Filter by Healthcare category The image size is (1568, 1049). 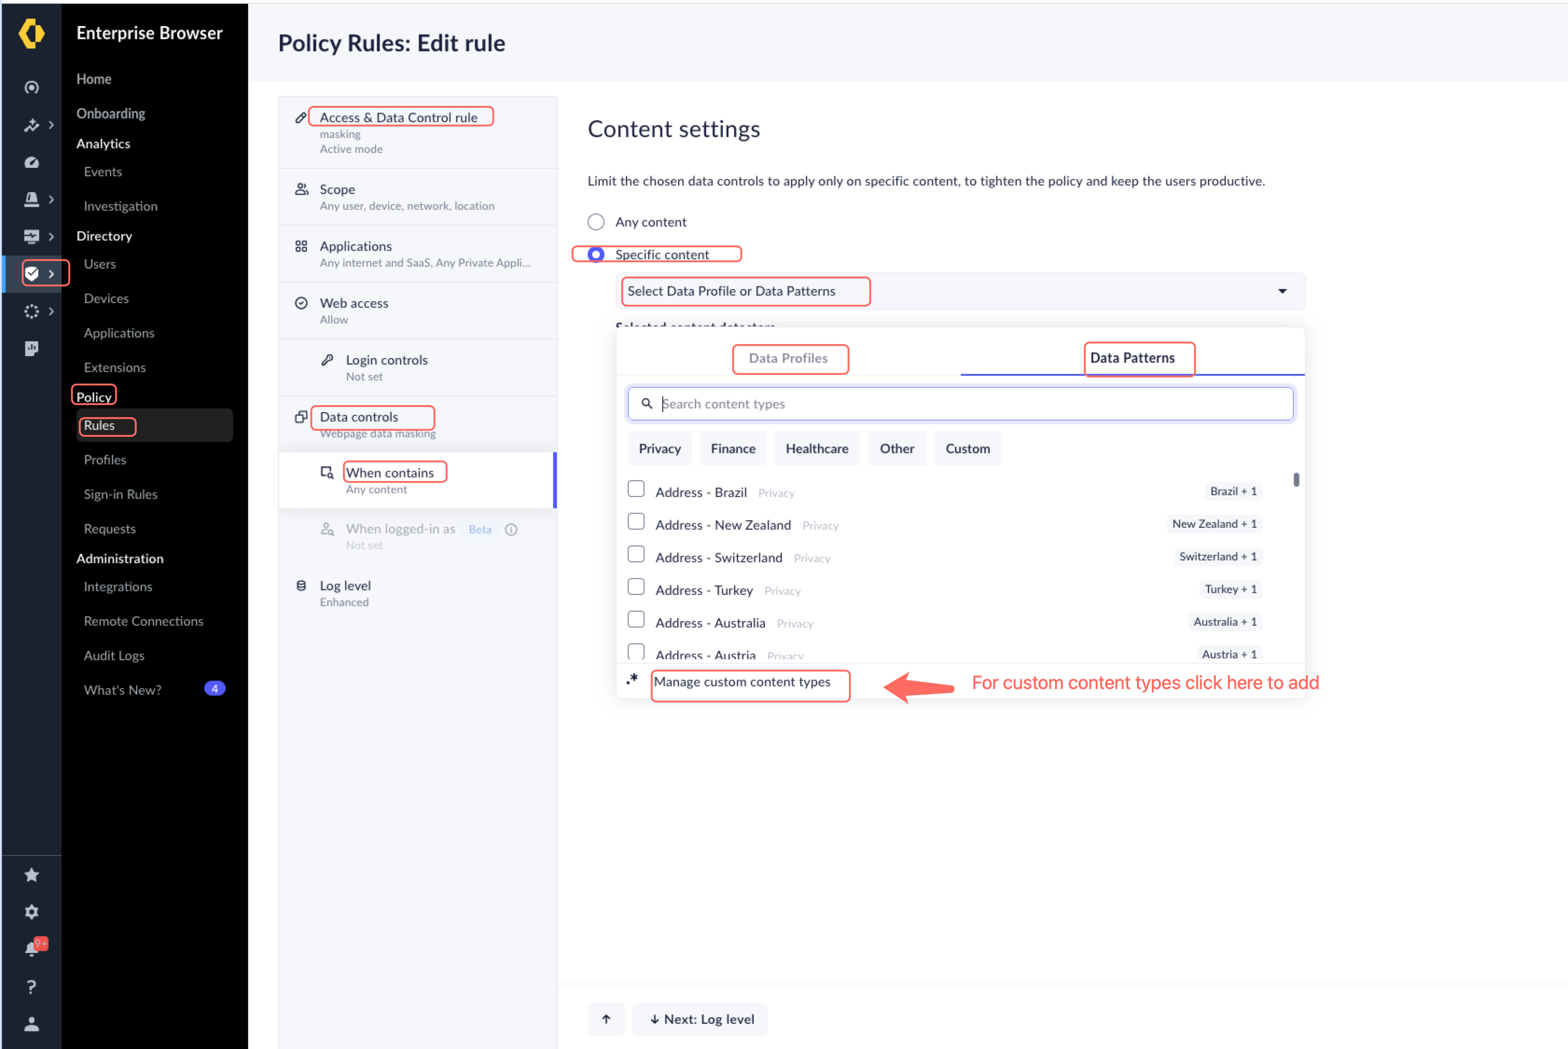[817, 448]
